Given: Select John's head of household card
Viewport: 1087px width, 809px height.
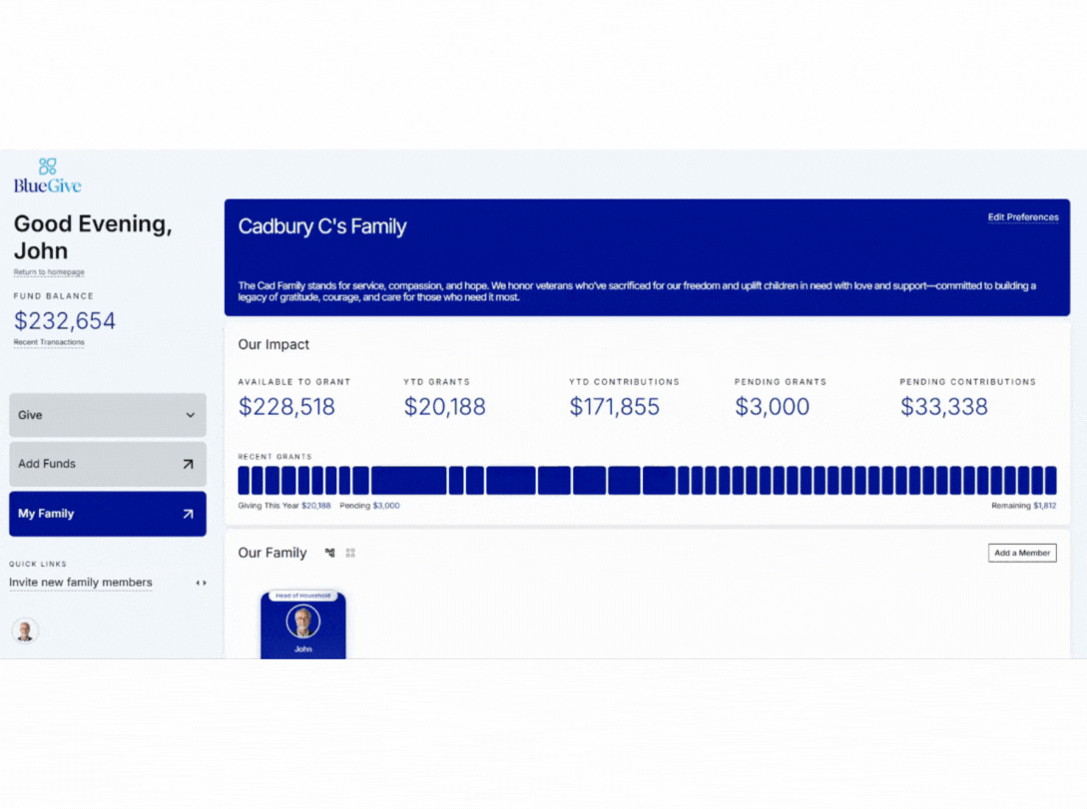Looking at the screenshot, I should [303, 625].
